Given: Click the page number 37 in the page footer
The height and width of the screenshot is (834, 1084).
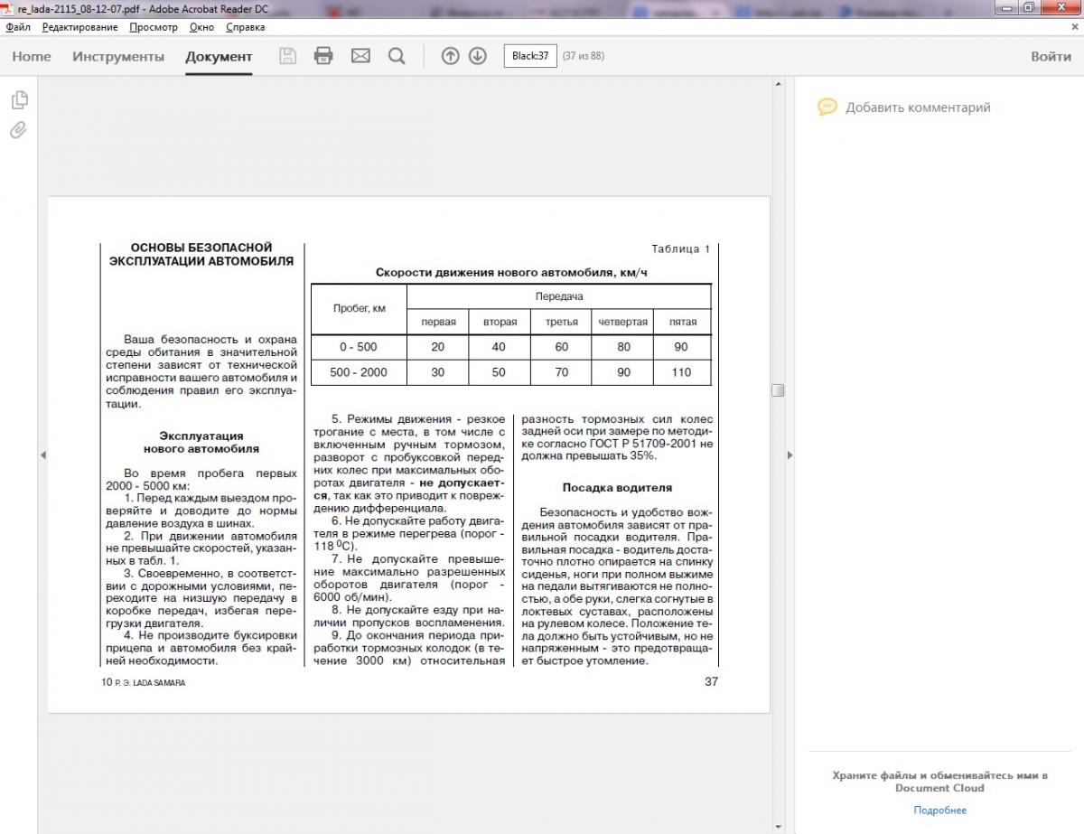Looking at the screenshot, I should 711,681.
